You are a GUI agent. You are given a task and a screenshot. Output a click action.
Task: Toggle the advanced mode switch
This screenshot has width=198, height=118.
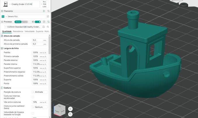(x=38, y=22)
